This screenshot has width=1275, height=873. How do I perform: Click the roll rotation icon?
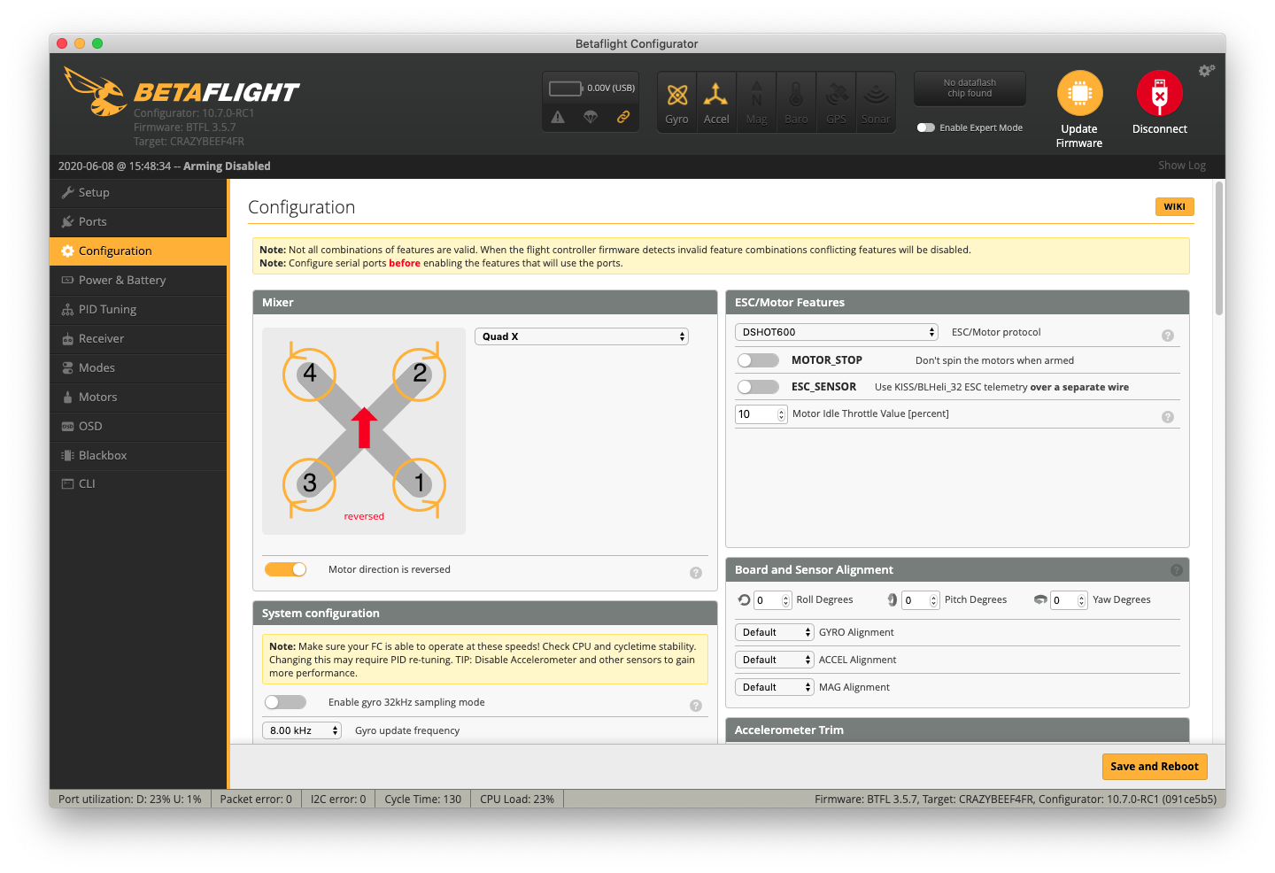pos(744,599)
